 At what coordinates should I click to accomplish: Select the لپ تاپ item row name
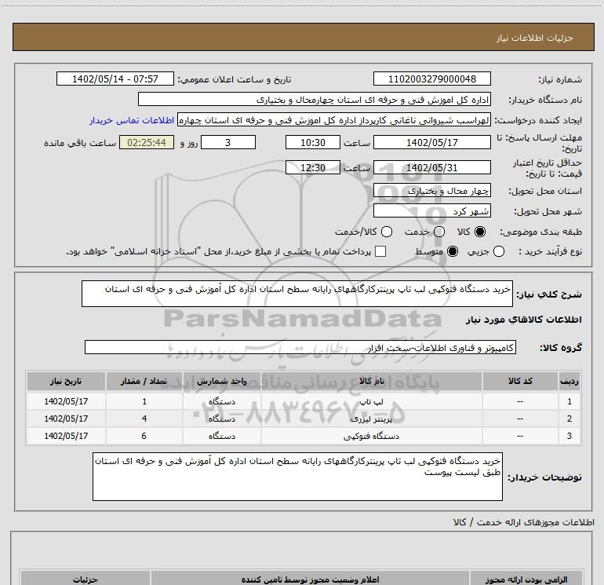[x=371, y=401]
